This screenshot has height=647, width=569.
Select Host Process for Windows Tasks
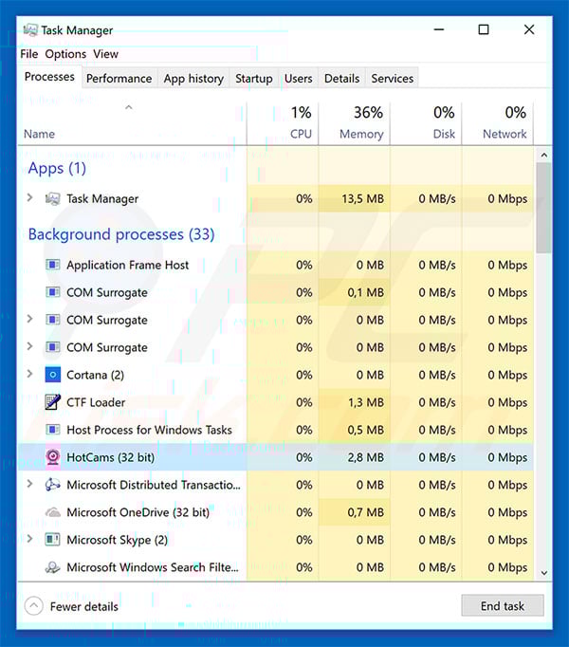click(x=276, y=430)
